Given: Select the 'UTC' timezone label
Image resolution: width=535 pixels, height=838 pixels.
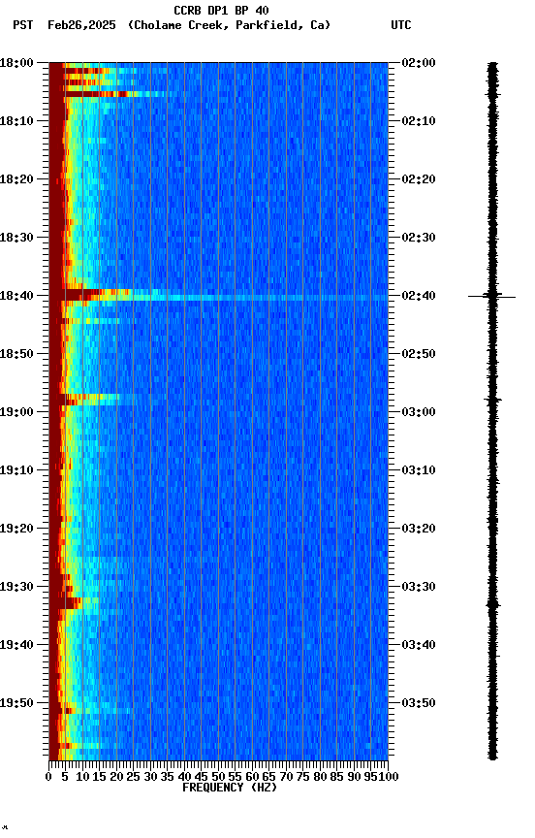Looking at the screenshot, I should coord(401,25).
